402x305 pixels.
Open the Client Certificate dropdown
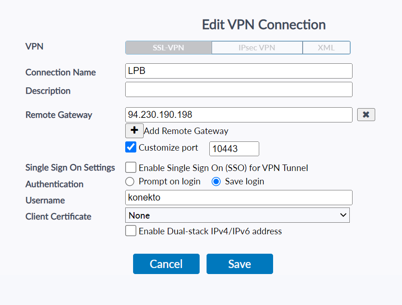237,215
